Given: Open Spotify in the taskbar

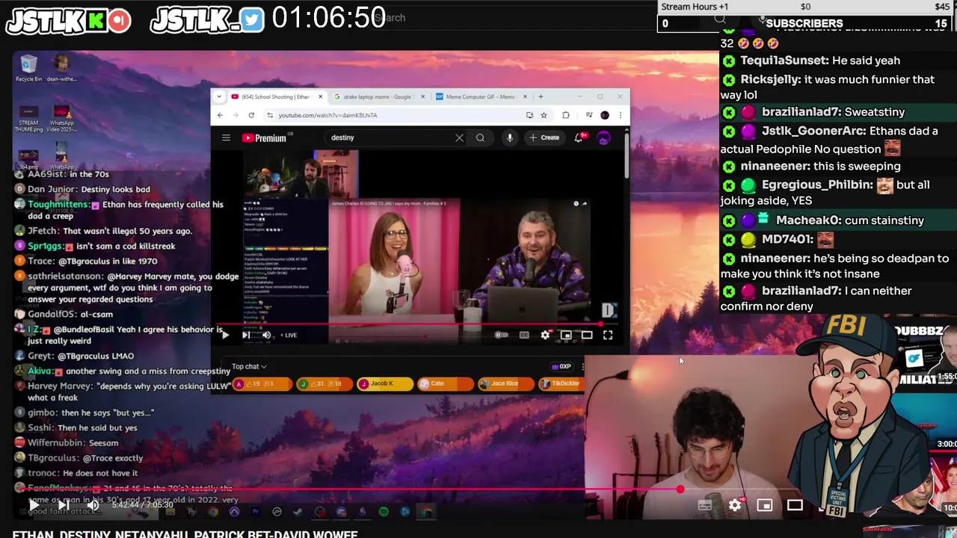Looking at the screenshot, I should (x=384, y=512).
